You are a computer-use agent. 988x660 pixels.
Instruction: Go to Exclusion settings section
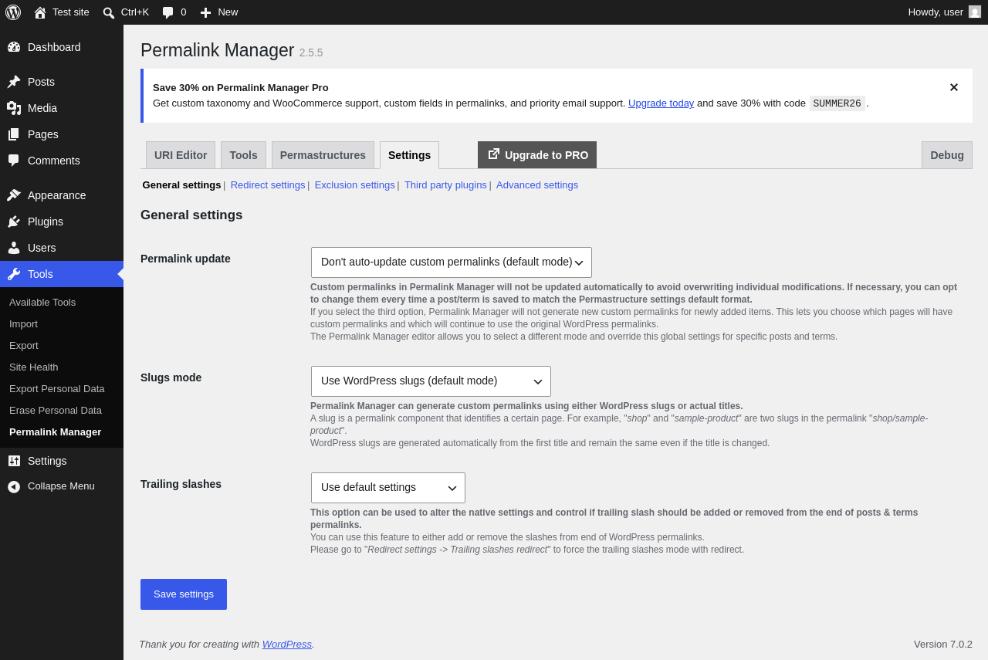[x=355, y=184]
